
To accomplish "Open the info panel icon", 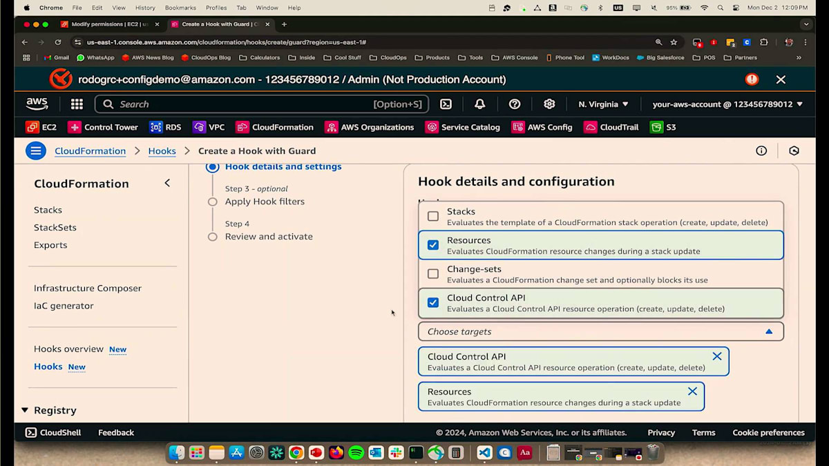I will click(x=761, y=151).
